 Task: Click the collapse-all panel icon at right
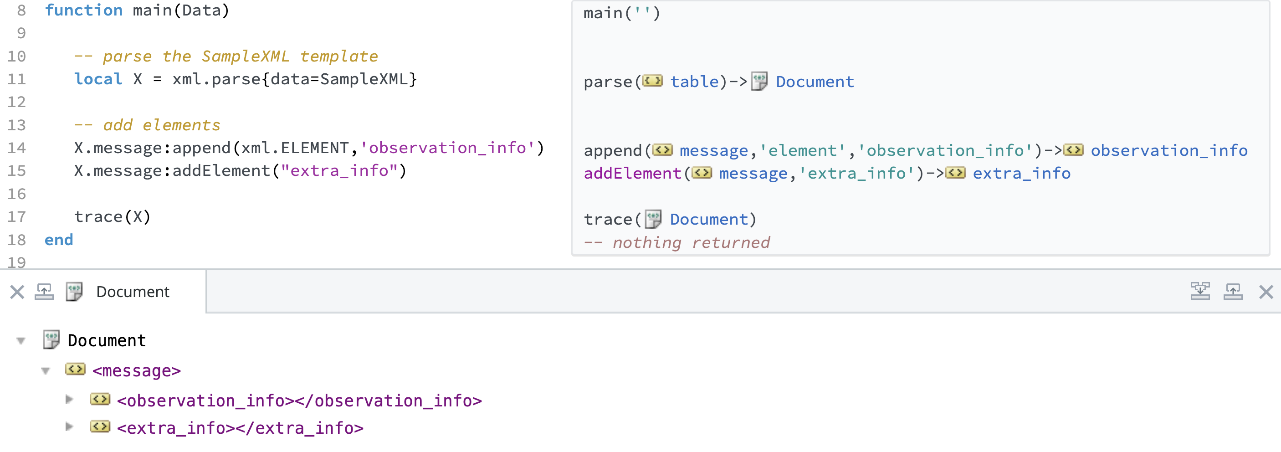[x=1199, y=292]
